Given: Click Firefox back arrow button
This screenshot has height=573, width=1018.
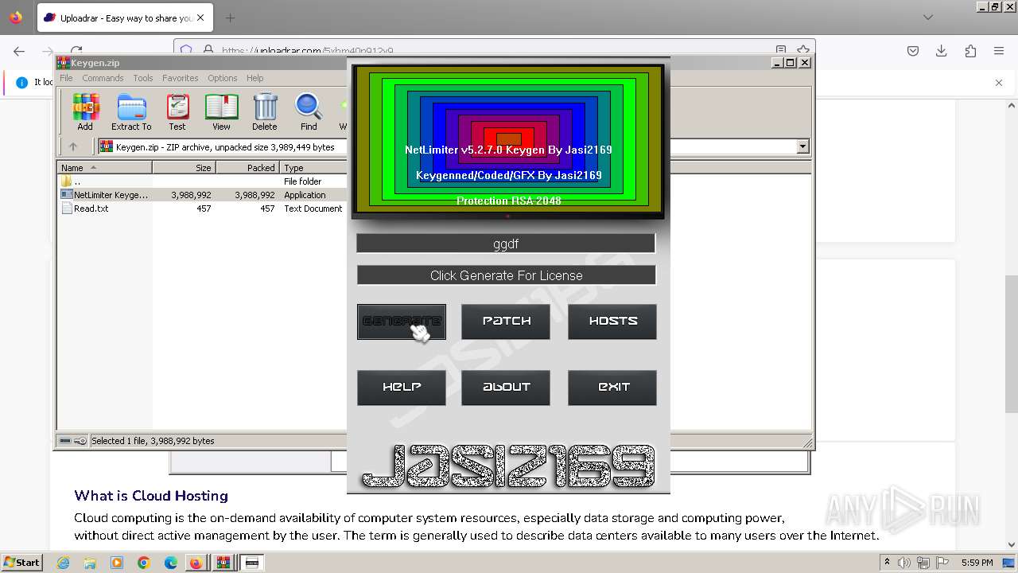Looking at the screenshot, I should pos(19,51).
